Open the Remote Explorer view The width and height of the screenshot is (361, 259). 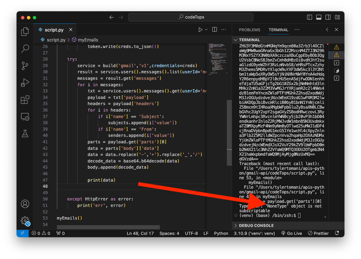25,117
